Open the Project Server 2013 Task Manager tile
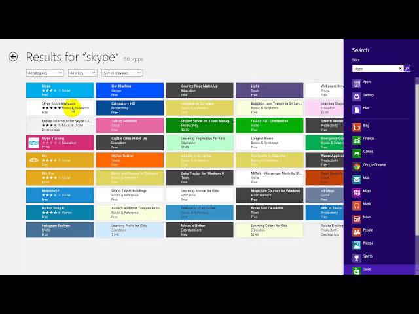Viewport: 419px width, 314px height. (x=200, y=125)
